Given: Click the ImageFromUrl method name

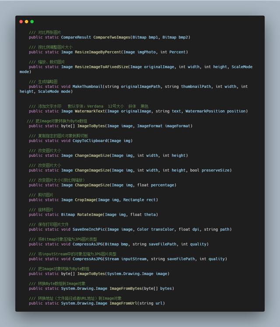Looking at the screenshot, I should [123, 303].
